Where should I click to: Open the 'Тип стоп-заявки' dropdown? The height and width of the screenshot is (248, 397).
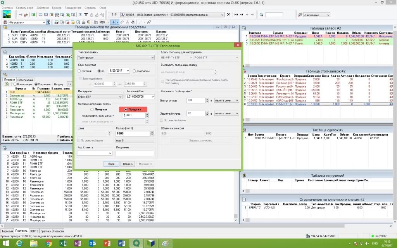pos(116,57)
